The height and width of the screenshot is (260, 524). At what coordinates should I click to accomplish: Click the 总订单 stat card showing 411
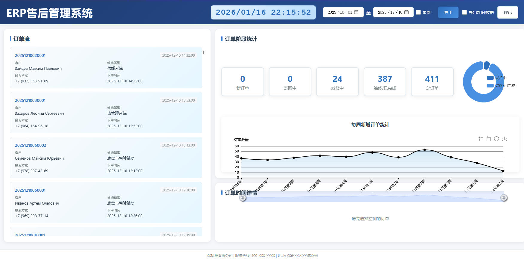tap(432, 82)
